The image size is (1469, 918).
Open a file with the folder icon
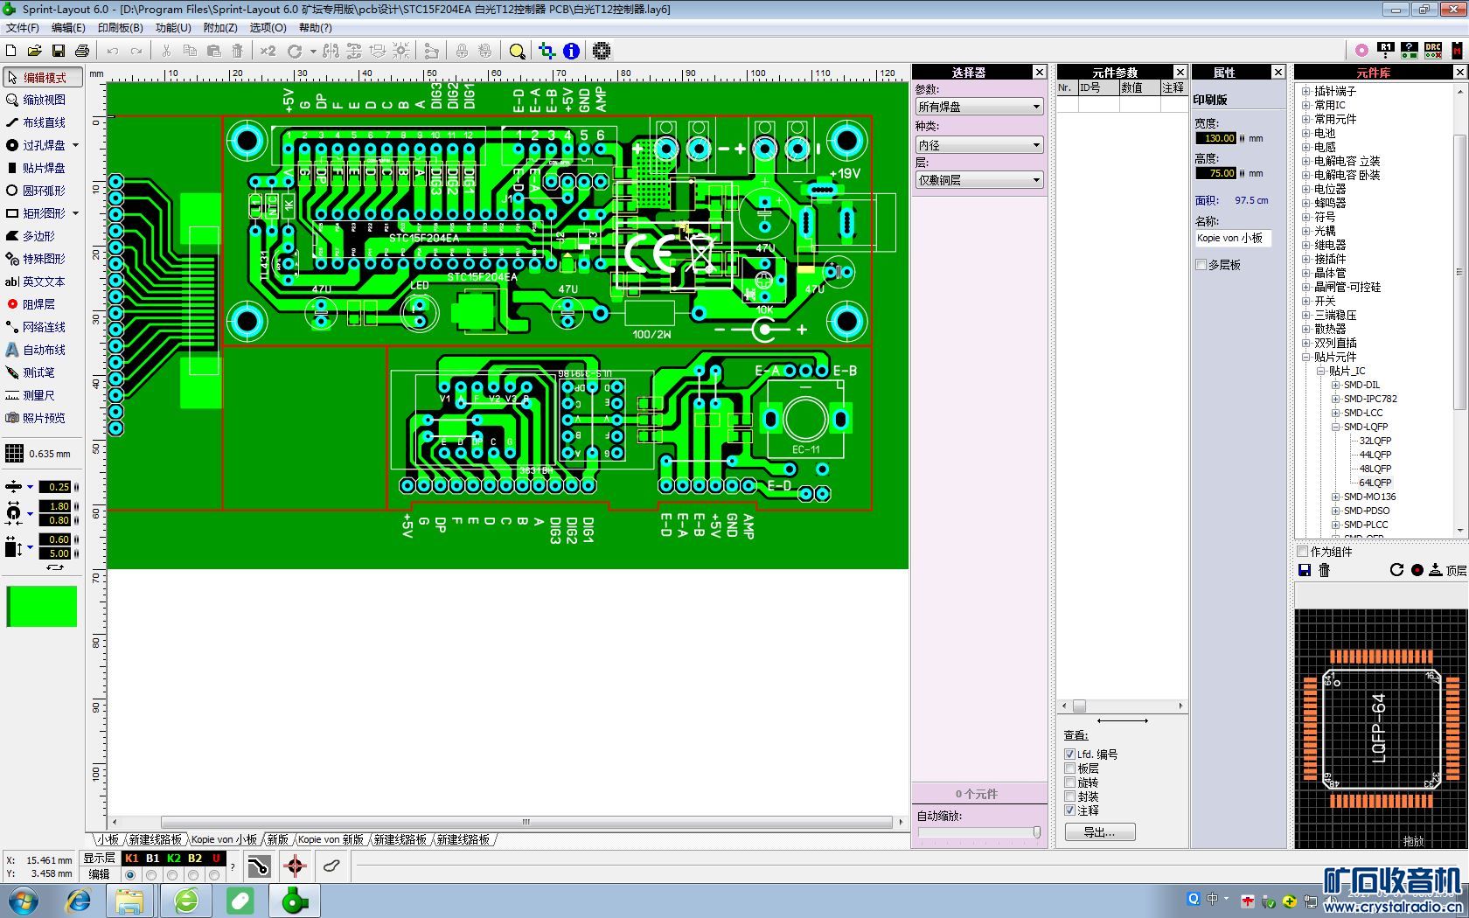click(35, 51)
